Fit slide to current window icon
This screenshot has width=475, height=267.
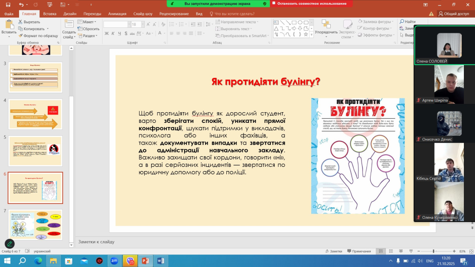point(471,251)
